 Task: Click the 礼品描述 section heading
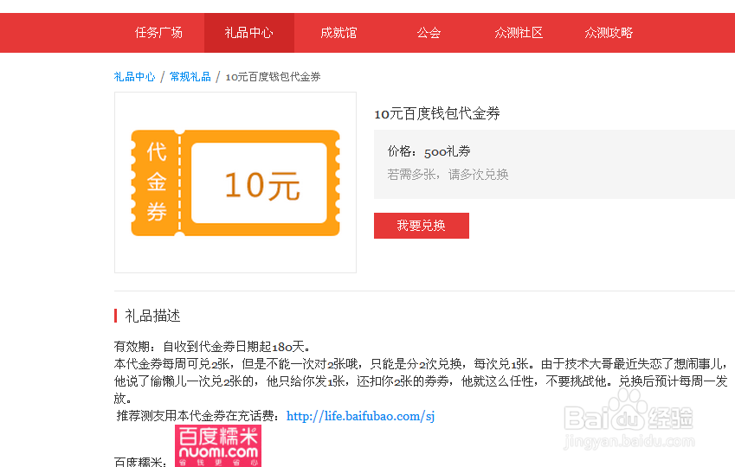tap(152, 316)
